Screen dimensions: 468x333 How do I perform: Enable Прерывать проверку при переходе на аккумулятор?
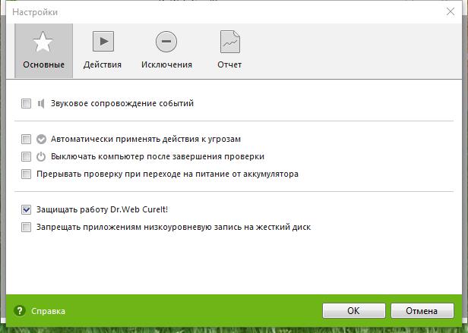click(27, 174)
